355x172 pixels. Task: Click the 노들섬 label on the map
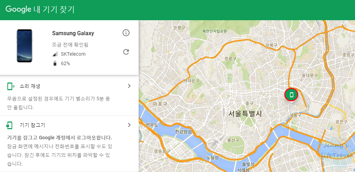[x=213, y=158]
